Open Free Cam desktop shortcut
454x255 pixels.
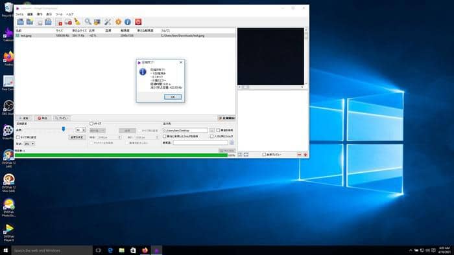(8, 83)
